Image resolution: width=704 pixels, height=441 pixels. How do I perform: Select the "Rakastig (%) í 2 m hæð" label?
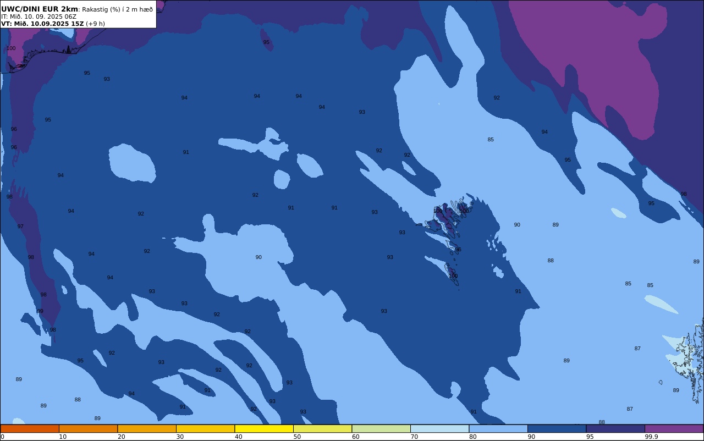pyautogui.click(x=118, y=9)
